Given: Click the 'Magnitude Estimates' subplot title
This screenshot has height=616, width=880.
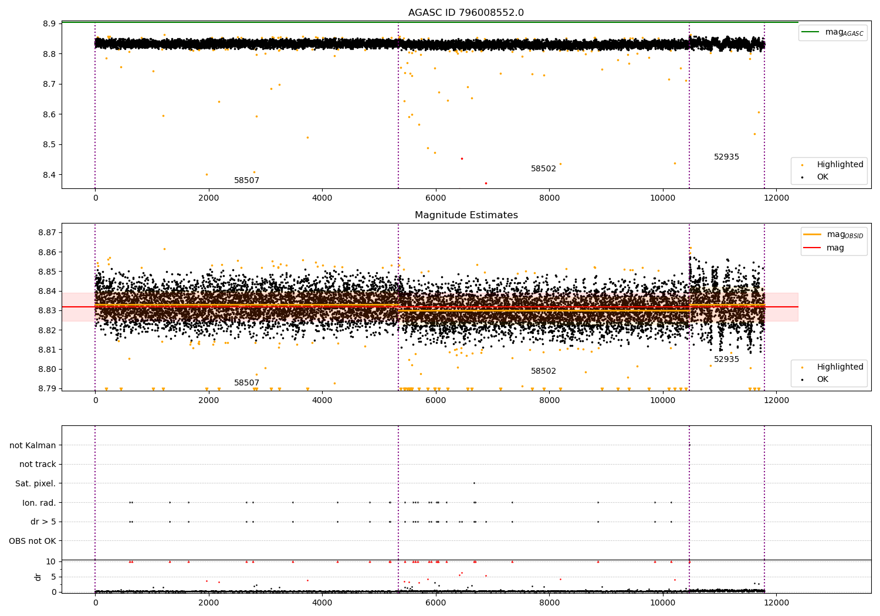Looking at the screenshot, I should (466, 215).
